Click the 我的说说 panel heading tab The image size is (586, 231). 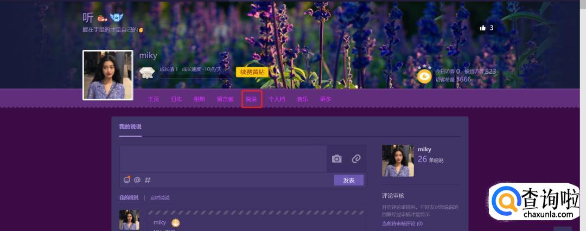coord(130,127)
